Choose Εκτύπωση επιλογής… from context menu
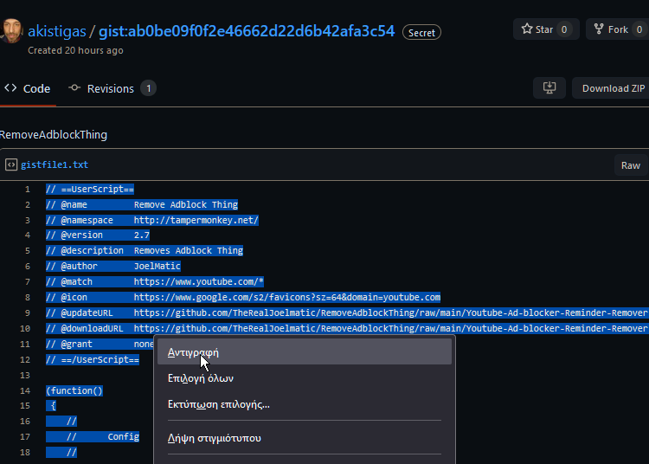Viewport: 649px width, 464px height. (x=305, y=404)
